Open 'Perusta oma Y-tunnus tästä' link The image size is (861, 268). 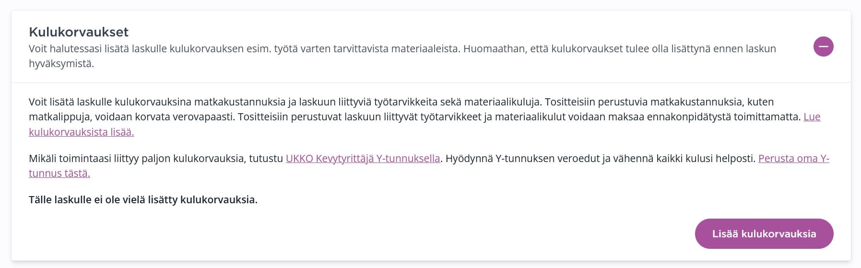[x=793, y=158]
